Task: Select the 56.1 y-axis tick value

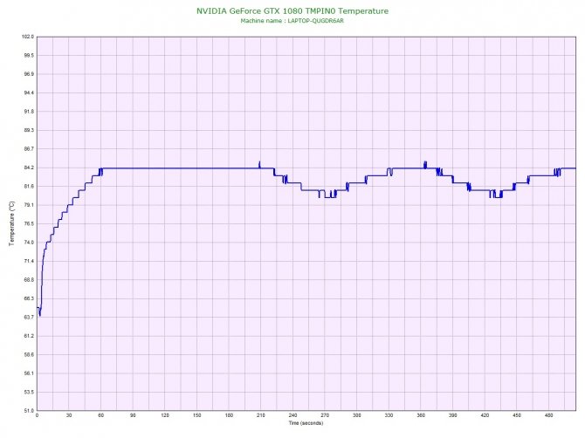Action: 29,373
